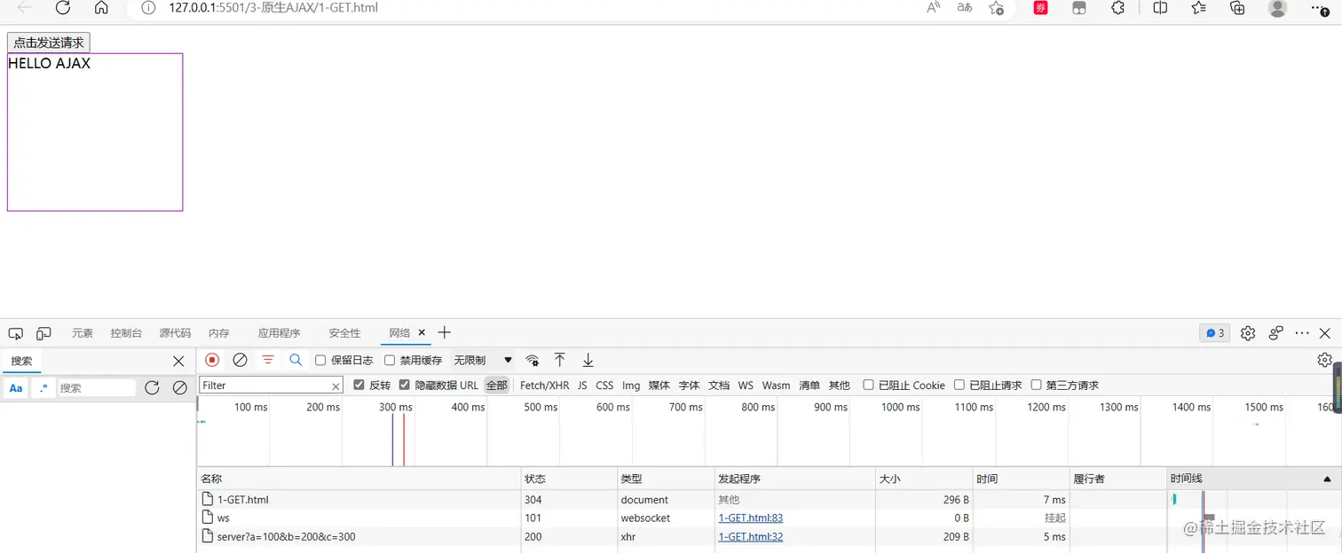Add this page to favorites star icon

(997, 8)
